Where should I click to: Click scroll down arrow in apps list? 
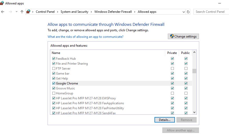click(x=194, y=112)
